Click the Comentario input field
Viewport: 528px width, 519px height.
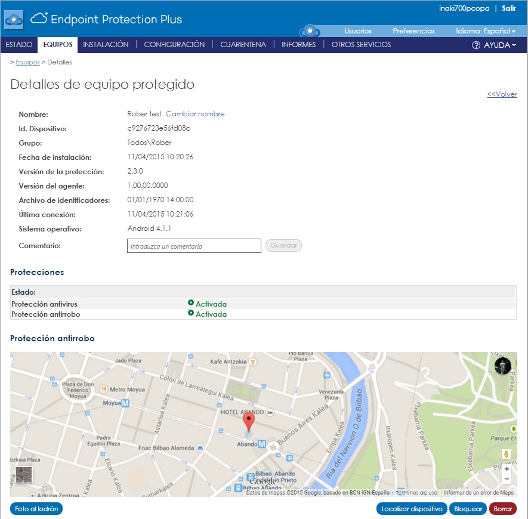tap(194, 246)
